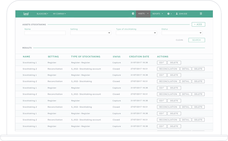This screenshot has height=141, width=228.
Task: Click the ACTIONS column header
Action: (163, 56)
